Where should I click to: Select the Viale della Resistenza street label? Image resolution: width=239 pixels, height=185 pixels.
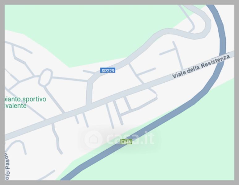pos(201,66)
